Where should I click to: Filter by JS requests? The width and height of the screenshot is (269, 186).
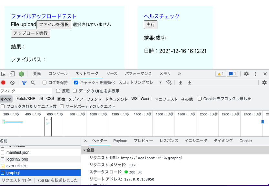(x=41, y=99)
